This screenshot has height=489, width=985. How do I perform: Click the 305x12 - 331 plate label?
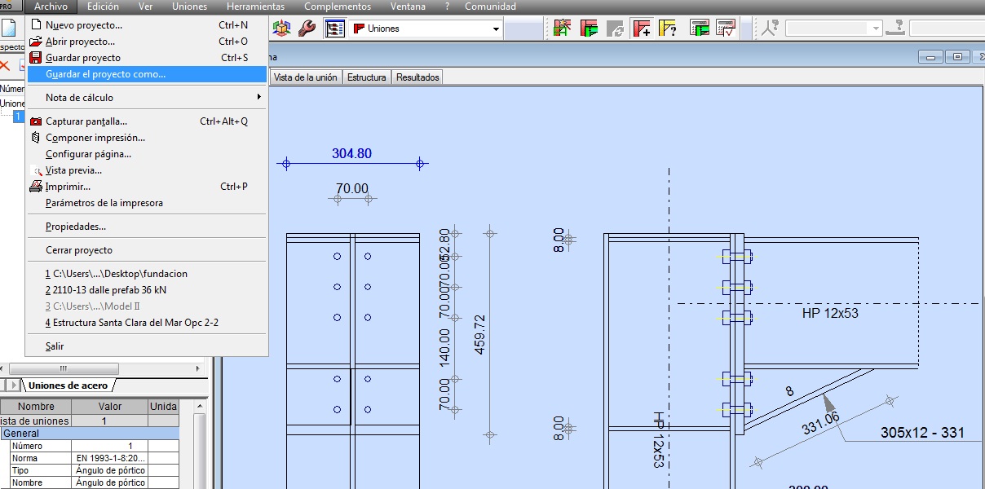(922, 433)
